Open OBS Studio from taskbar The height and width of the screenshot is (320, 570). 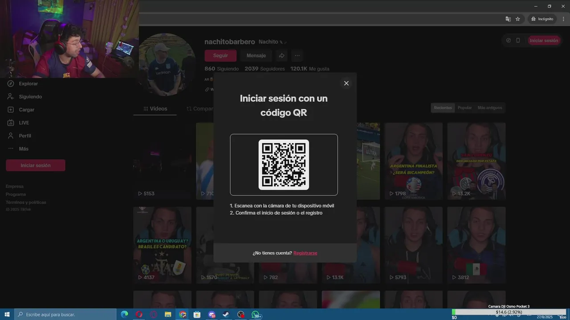(x=241, y=315)
